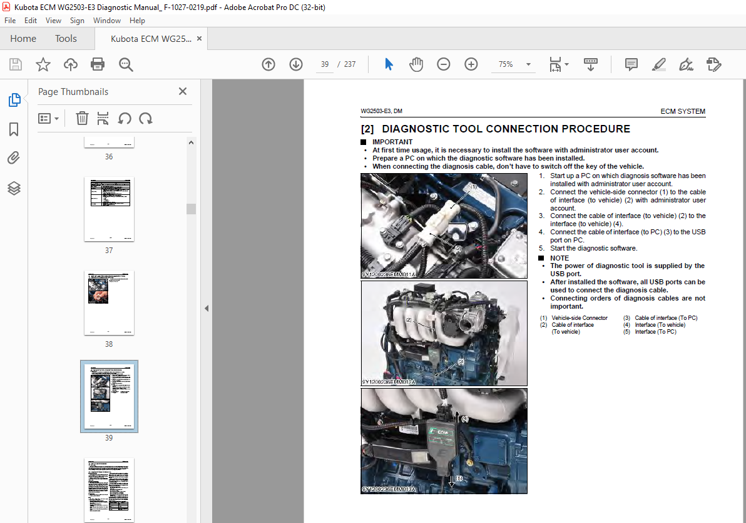Go to the previous page with up arrow
This screenshot has height=523, width=746.
268,64
